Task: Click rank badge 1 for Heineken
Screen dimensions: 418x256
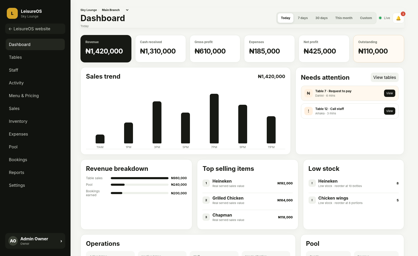Action: tap(206, 183)
